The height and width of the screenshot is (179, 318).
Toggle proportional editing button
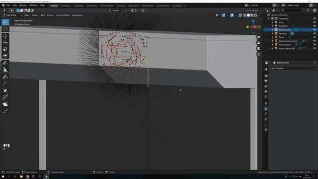tap(143, 10)
